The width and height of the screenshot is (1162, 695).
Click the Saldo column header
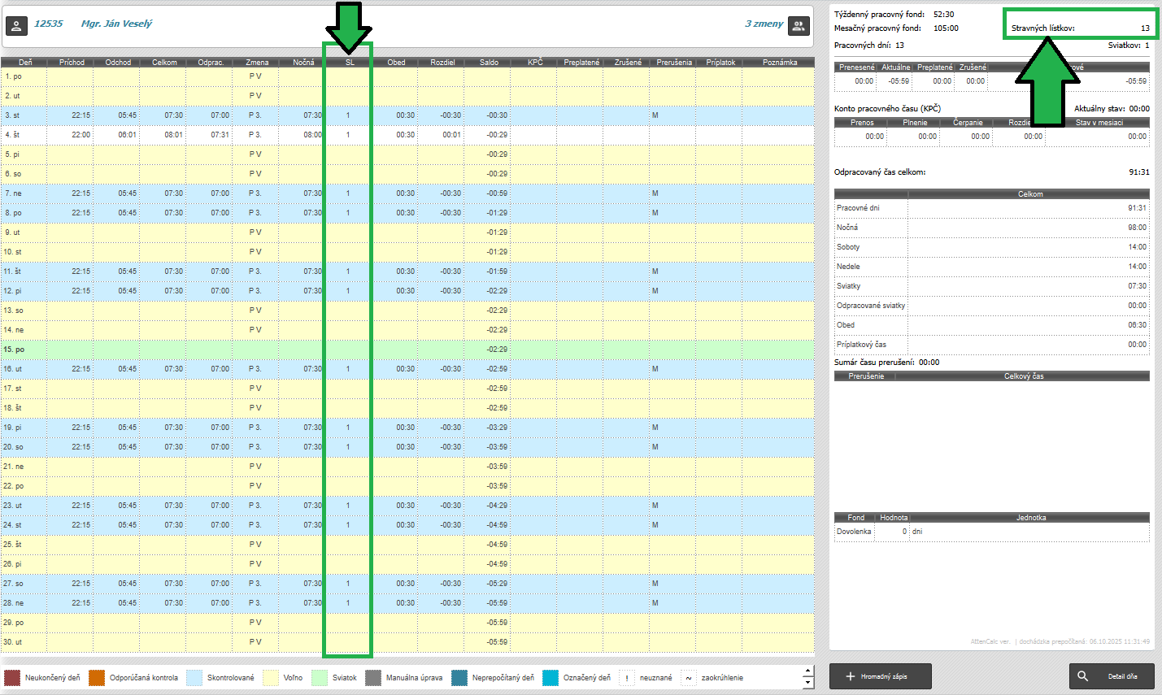pyautogui.click(x=489, y=63)
